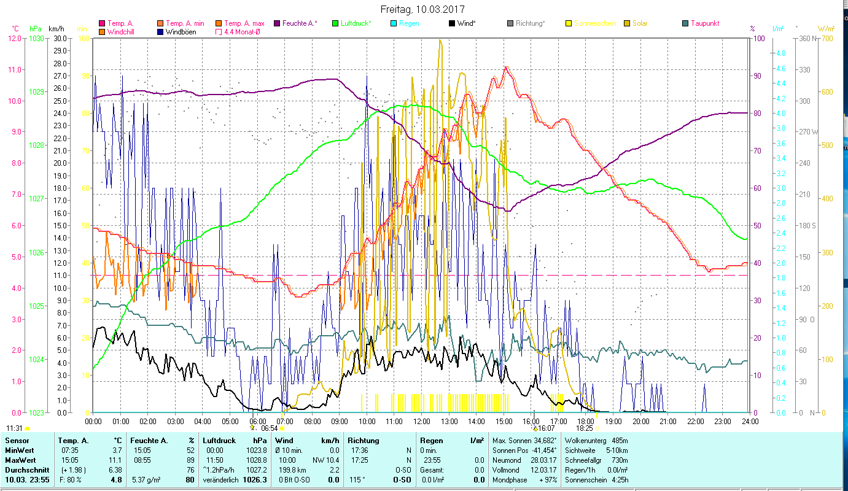Click the arrow marker left of 16:07
The width and height of the screenshot is (848, 491).
point(535,428)
